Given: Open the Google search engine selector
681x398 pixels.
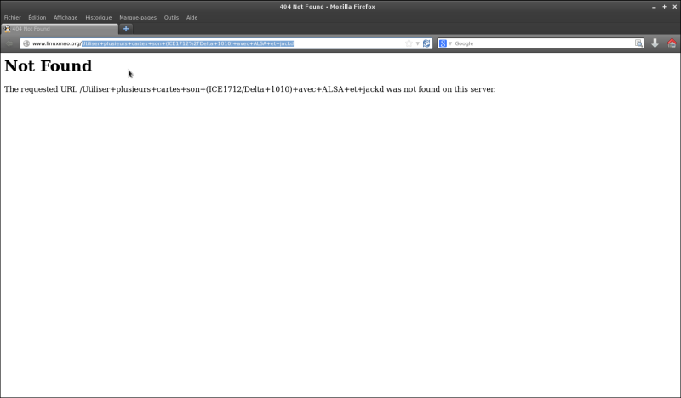Looking at the screenshot, I should [x=445, y=43].
